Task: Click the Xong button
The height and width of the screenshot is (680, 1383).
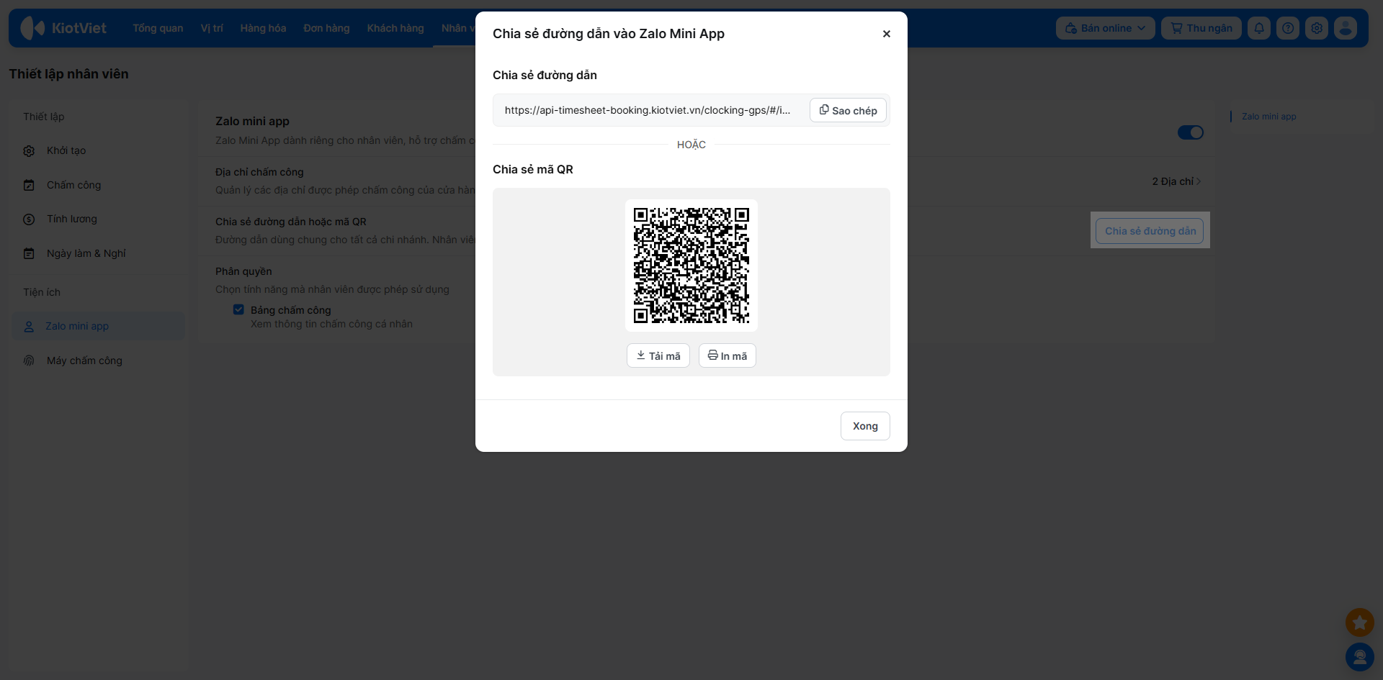Action: (x=865, y=426)
